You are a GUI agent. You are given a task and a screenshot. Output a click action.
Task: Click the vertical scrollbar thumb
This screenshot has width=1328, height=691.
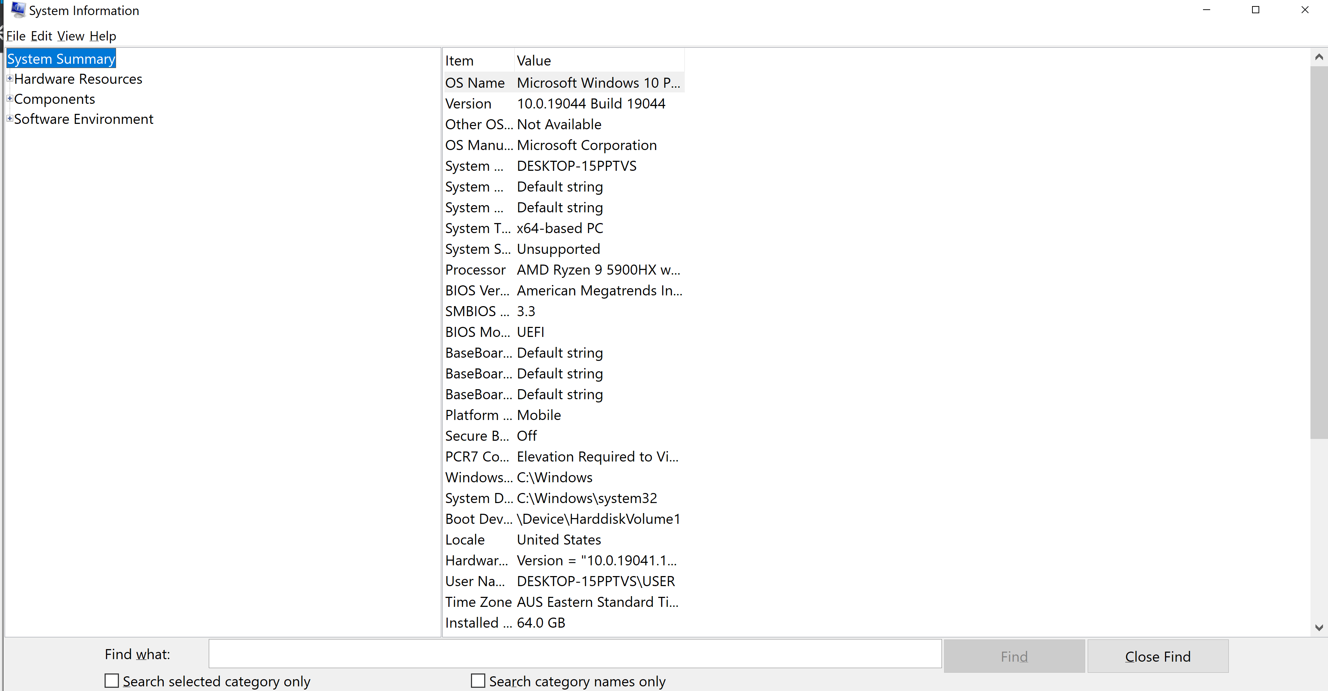tap(1319, 252)
